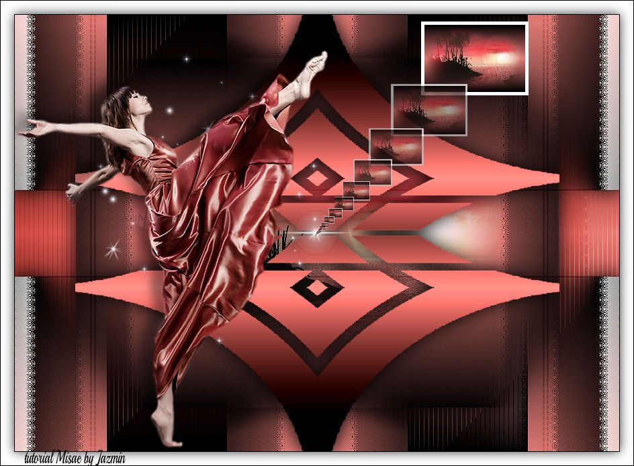Select the small lower dark diamond shape
The image size is (634, 466).
[316, 289]
